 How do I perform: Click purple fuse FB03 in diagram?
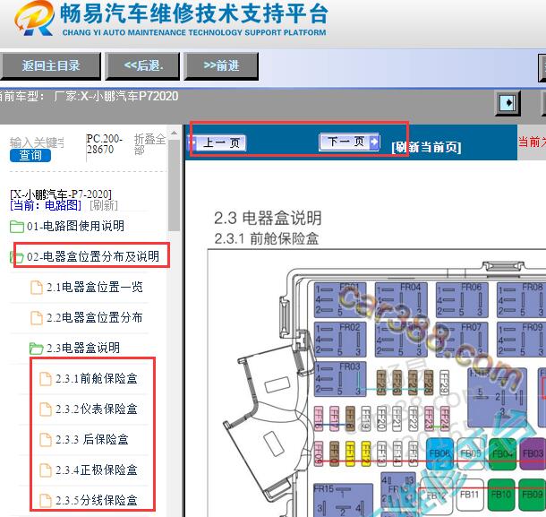tap(533, 453)
